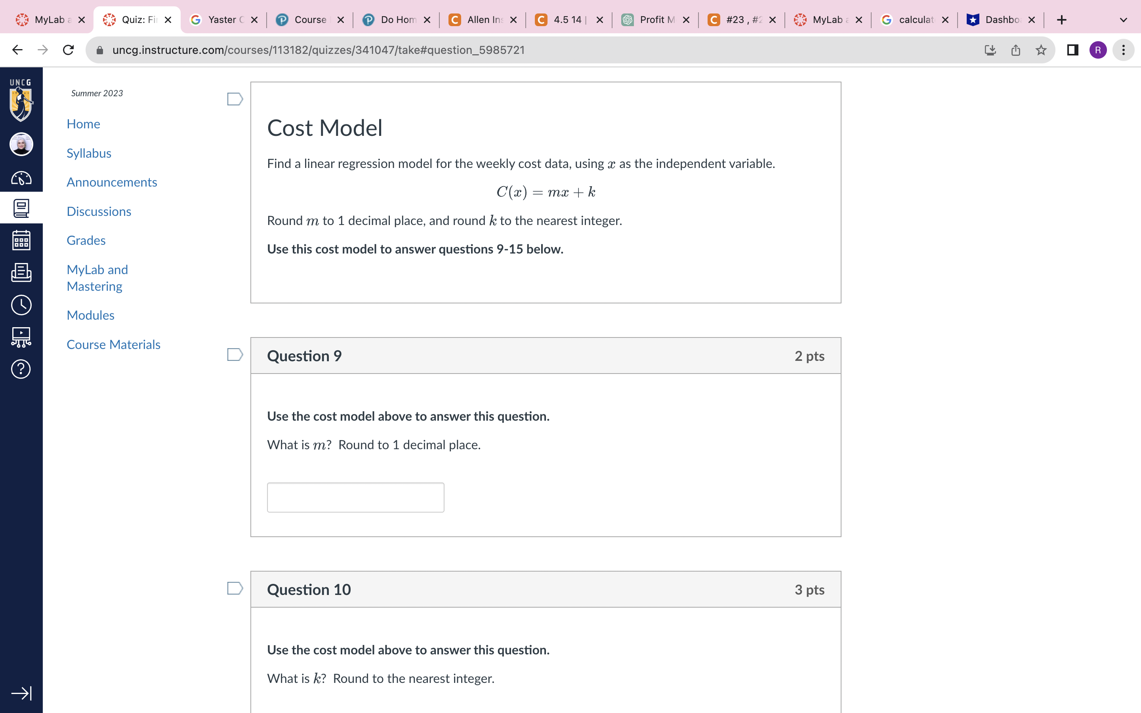Image resolution: width=1141 pixels, height=713 pixels.
Task: Expand the global navigation with arrow icon
Action: click(21, 693)
